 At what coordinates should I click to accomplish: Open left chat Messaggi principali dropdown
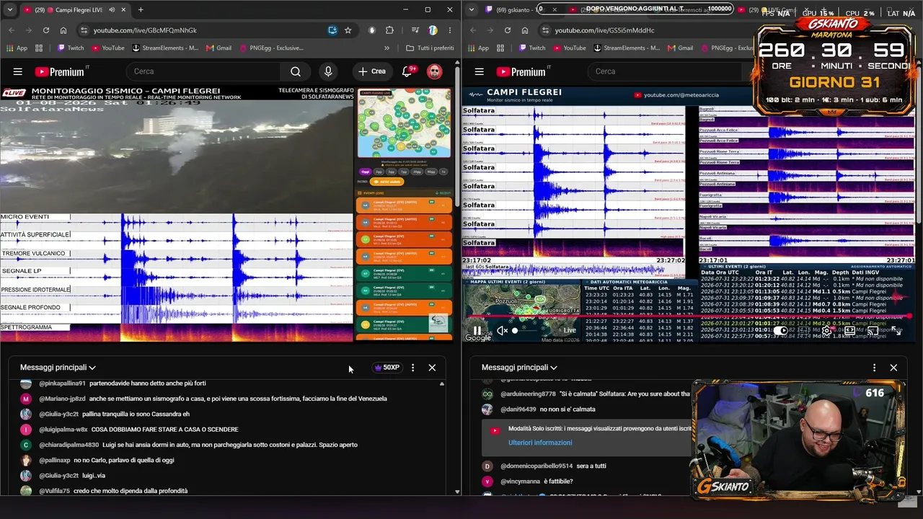click(x=58, y=368)
